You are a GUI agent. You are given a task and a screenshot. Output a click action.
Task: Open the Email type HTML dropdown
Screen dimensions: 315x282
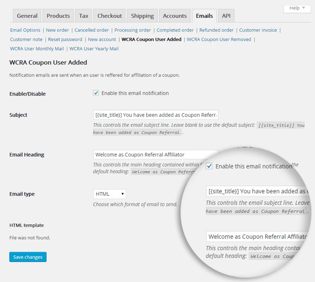point(110,194)
